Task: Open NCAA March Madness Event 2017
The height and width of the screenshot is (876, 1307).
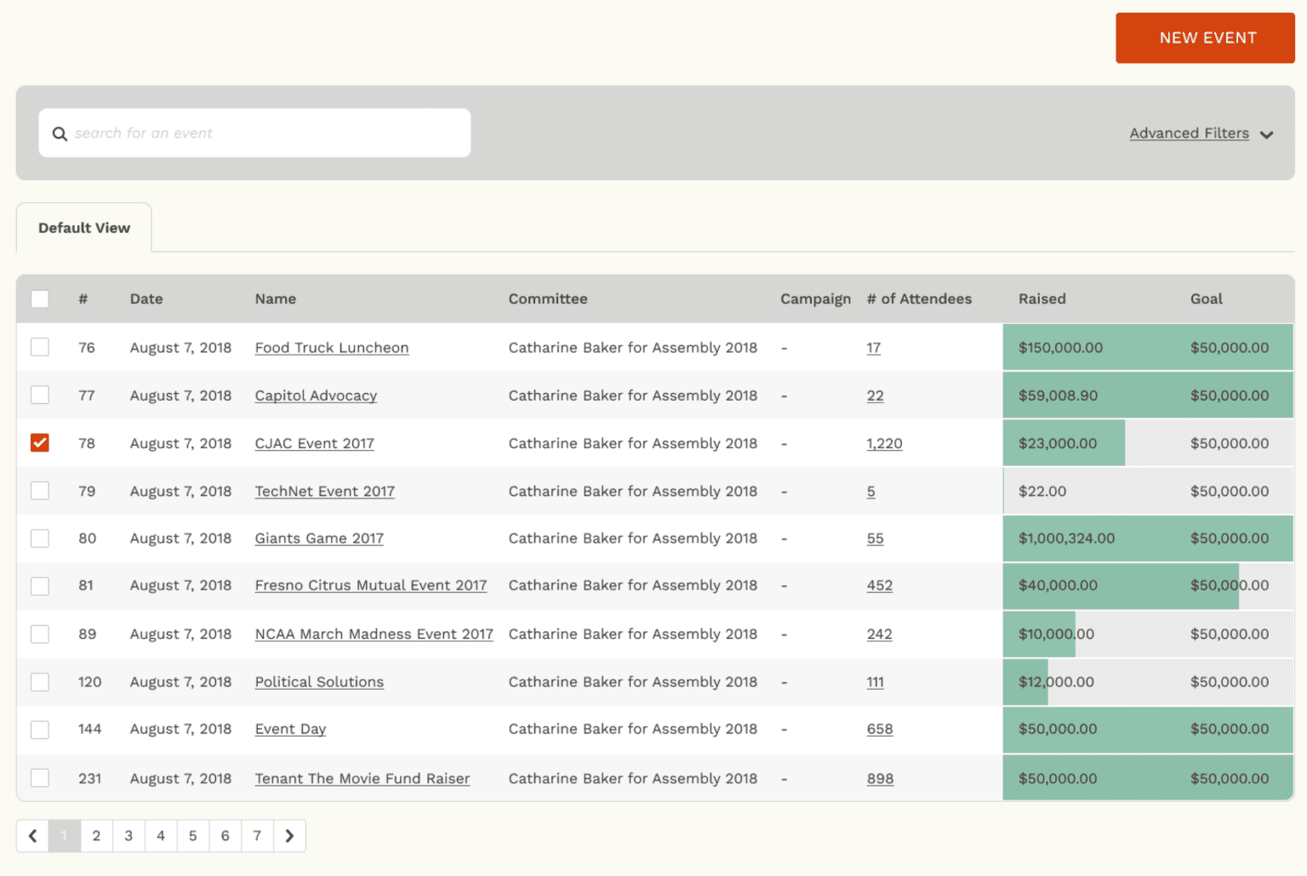Action: coord(374,634)
